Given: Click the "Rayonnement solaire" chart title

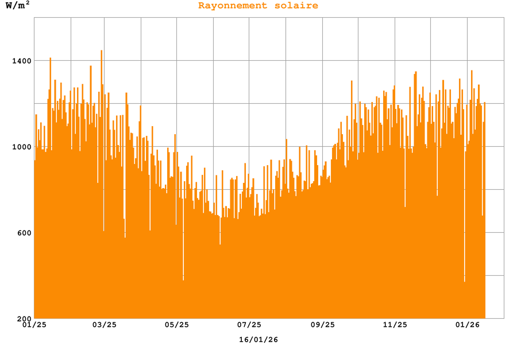Looking at the screenshot, I should click(258, 6).
